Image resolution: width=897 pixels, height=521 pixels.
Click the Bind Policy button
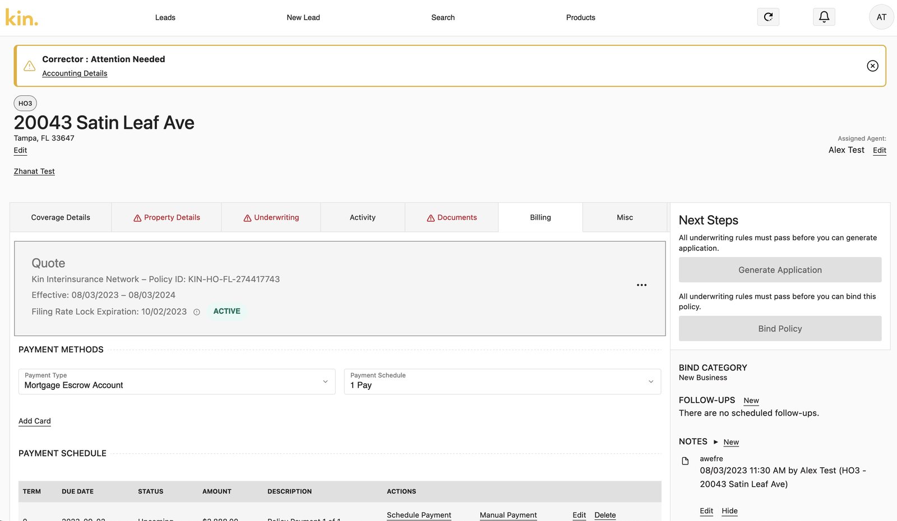(x=780, y=329)
